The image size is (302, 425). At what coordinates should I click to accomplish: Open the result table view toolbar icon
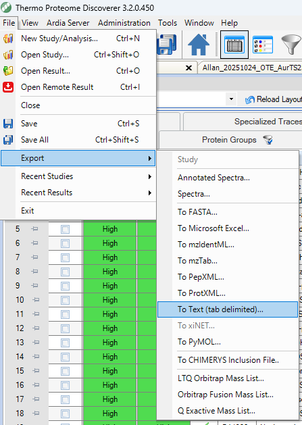tap(234, 45)
